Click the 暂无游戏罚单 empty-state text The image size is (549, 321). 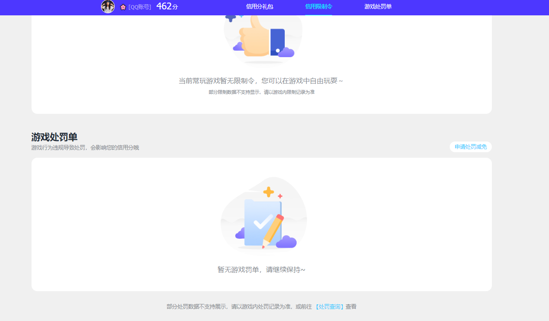pyautogui.click(x=261, y=269)
